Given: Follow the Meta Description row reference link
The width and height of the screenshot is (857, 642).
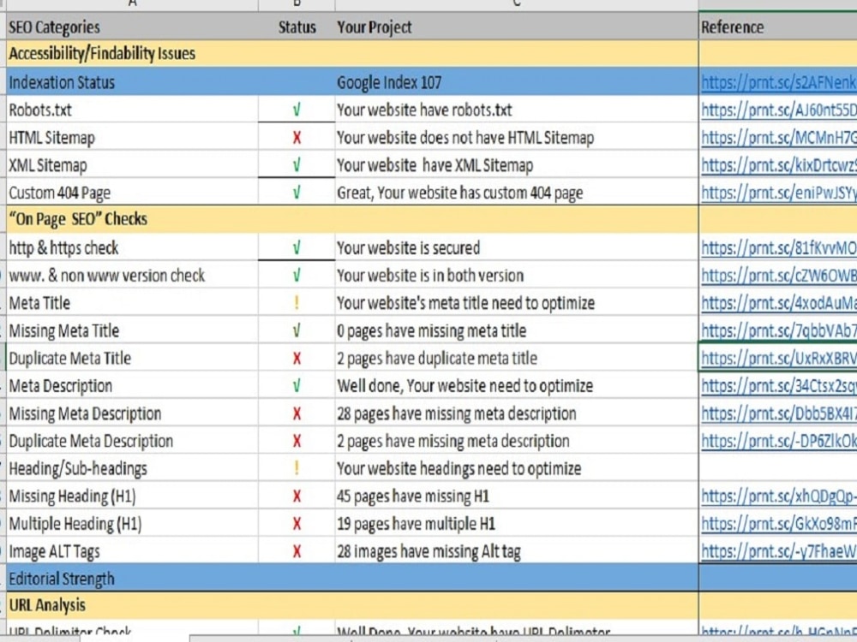Looking at the screenshot, I should coord(779,385).
